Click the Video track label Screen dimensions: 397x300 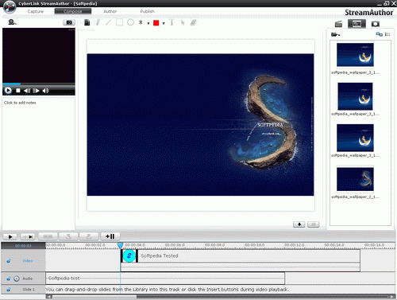(28, 261)
